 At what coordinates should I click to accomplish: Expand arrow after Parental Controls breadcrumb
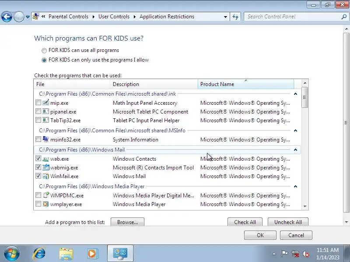coord(93,17)
